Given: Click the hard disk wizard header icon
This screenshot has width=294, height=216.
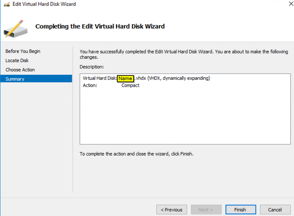Looking at the screenshot, I should tap(16, 28).
